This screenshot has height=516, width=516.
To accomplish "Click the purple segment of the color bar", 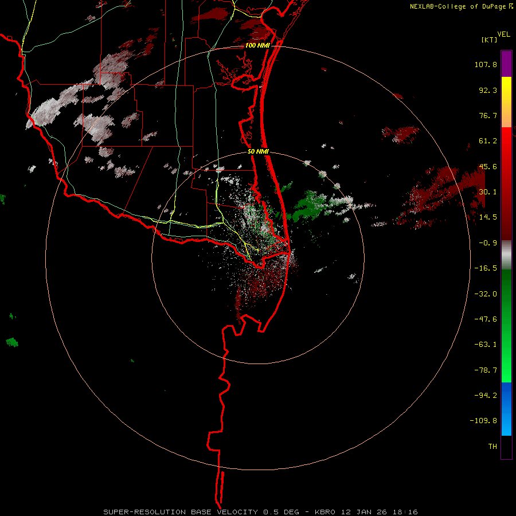I will coord(506,64).
